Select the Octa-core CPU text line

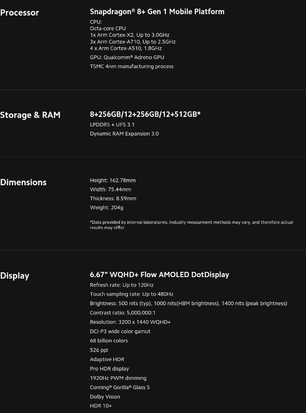point(108,28)
